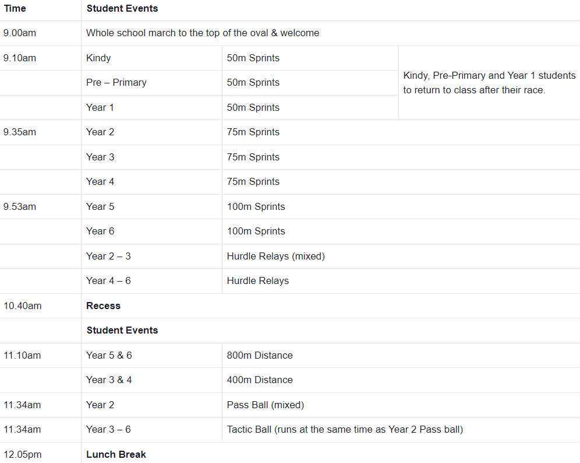Select the 9.35am time cell
Viewport: 580px width, 463px height.
(x=20, y=132)
